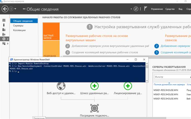This screenshot has height=119, width=191.
Task: Click in the Фильтр field of deployment servers
Action: click(172, 77)
